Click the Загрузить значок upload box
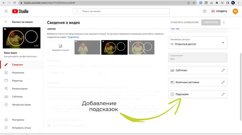242x135 pixels. (60, 47)
